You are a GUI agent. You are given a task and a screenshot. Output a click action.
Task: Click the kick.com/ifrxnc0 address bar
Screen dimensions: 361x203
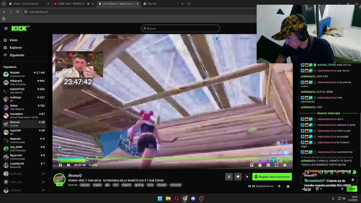click(39, 12)
